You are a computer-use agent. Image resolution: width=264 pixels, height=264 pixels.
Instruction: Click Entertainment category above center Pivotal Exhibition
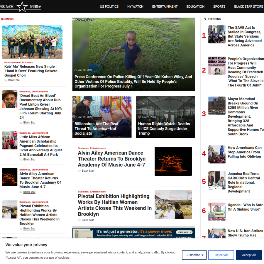click(x=98, y=192)
